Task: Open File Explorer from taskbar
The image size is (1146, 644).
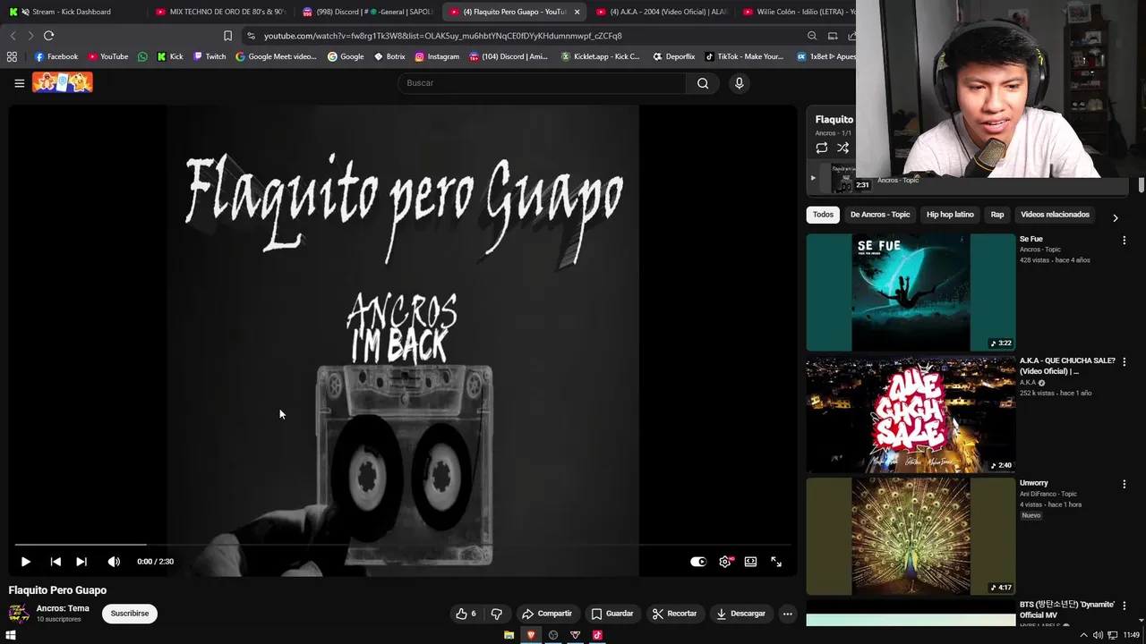Action: coord(509,635)
